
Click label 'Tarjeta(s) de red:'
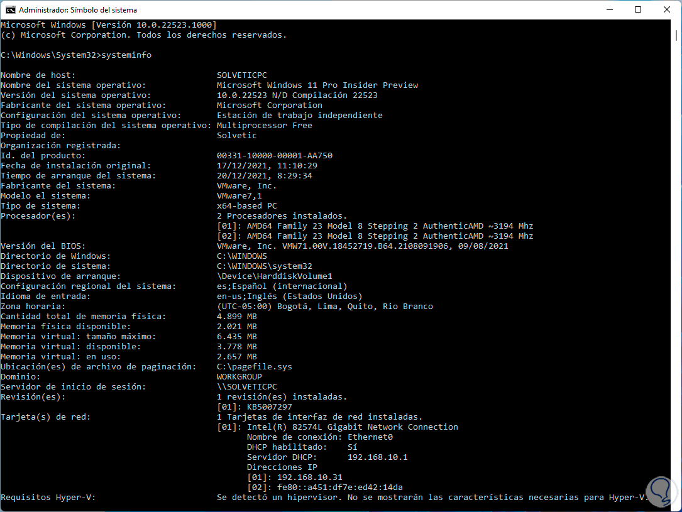(46, 417)
